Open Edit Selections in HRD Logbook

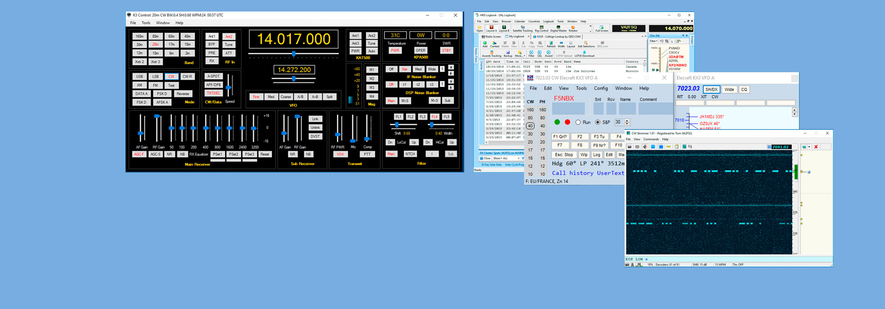pyautogui.click(x=586, y=44)
